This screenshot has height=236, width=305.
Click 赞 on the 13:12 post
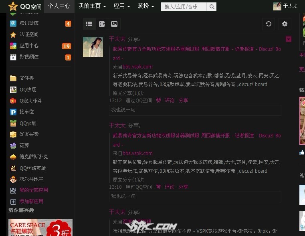tap(158, 100)
